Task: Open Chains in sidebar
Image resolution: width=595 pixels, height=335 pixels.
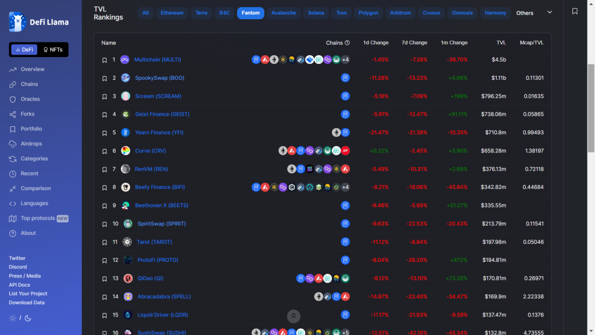Action: click(x=23, y=84)
